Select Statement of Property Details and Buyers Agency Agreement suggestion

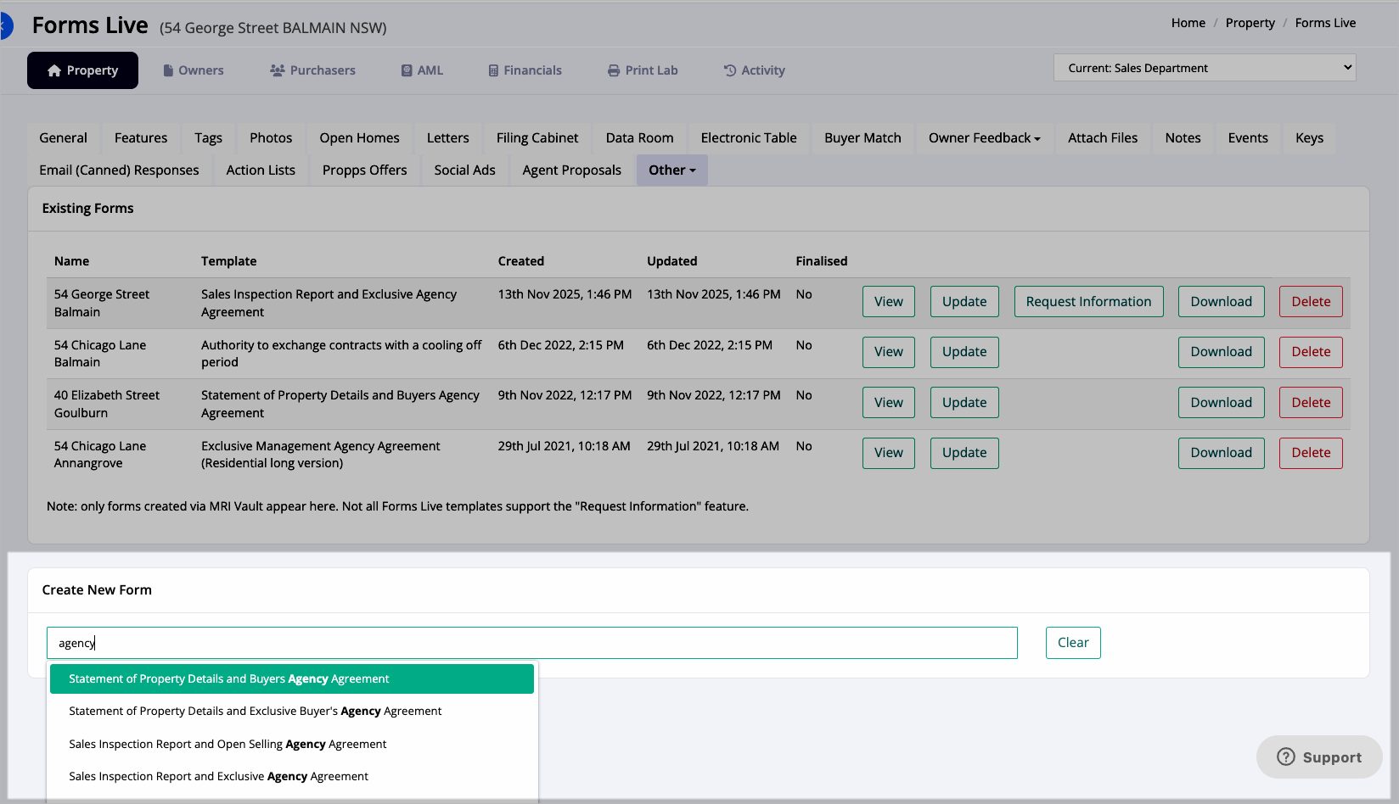tap(292, 679)
